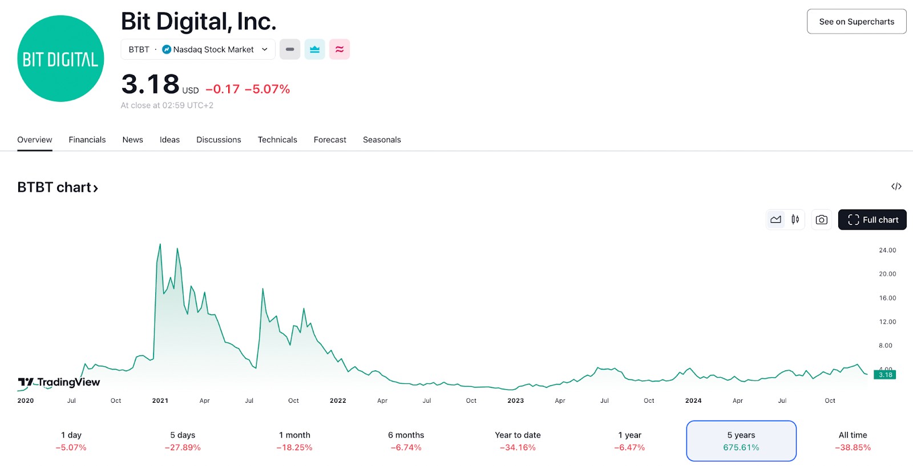The width and height of the screenshot is (913, 466).
Task: Click the 12.00 price axis label
Action: click(887, 322)
